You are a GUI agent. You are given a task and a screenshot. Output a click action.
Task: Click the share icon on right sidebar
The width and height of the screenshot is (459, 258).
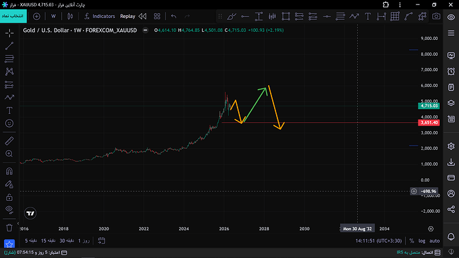[x=451, y=209]
